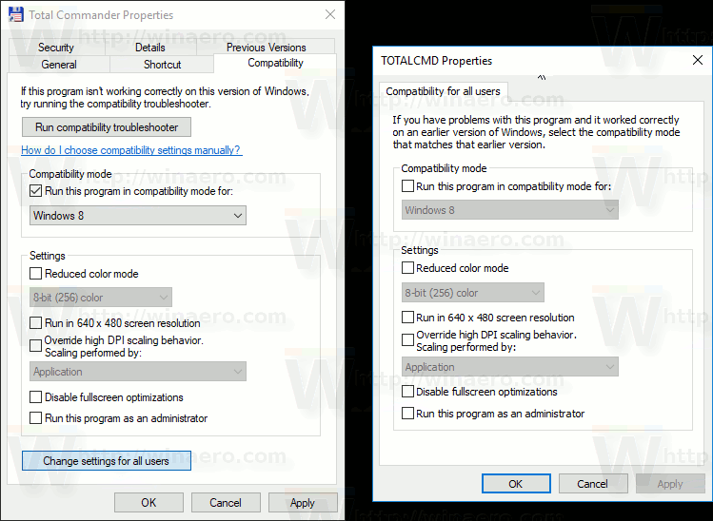
Task: Close the TOTALCMD Properties dialog
Action: click(698, 60)
